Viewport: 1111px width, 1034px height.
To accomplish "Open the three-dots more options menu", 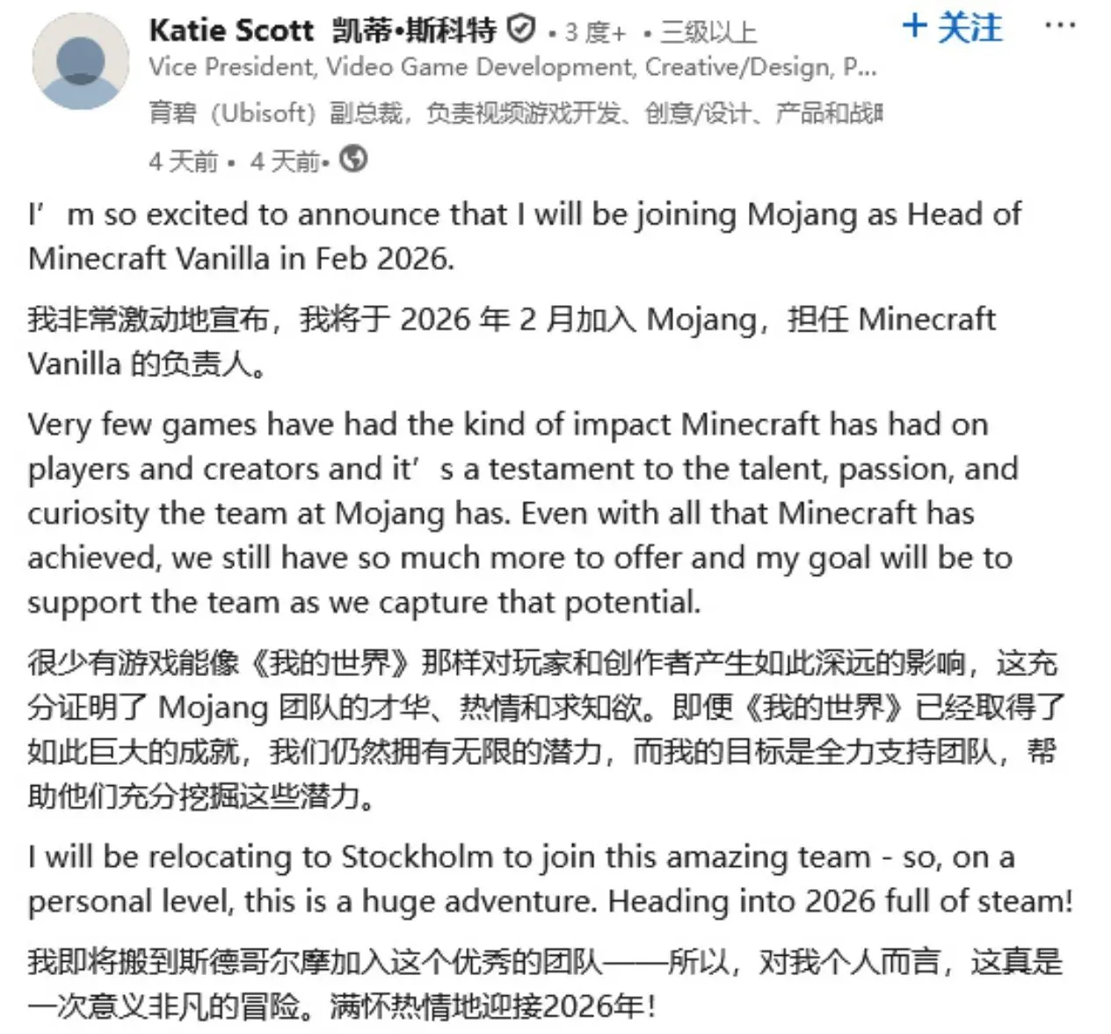I will tap(1060, 25).
